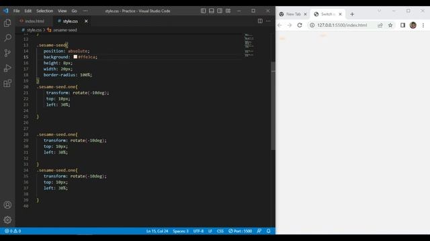Image resolution: width=430 pixels, height=241 pixels.
Task: Open Customize Layout icon
Action: 228,11
